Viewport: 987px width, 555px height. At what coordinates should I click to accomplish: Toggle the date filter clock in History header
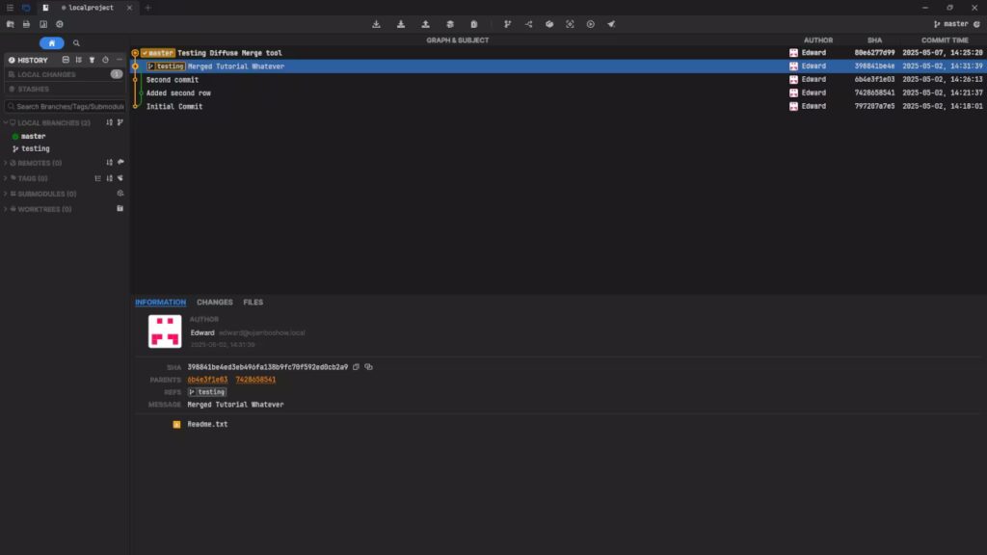click(x=106, y=59)
